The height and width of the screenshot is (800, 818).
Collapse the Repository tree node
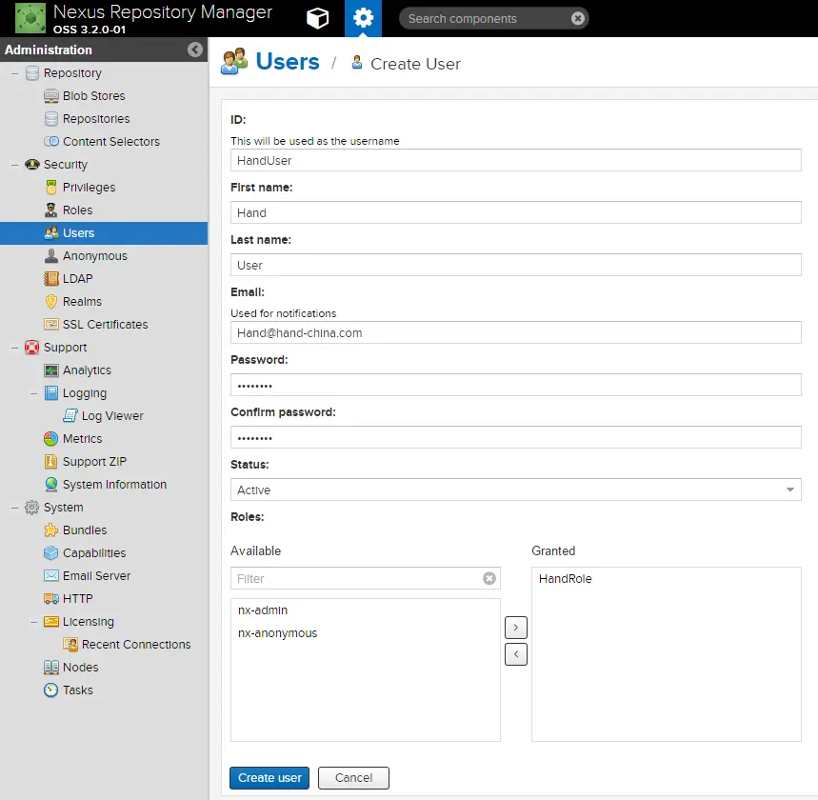(14, 73)
